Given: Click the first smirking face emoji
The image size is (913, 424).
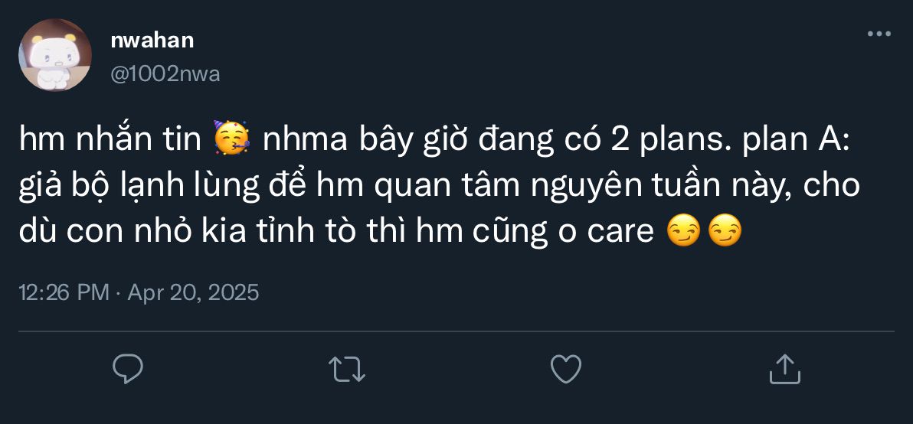Looking at the screenshot, I should [x=682, y=231].
